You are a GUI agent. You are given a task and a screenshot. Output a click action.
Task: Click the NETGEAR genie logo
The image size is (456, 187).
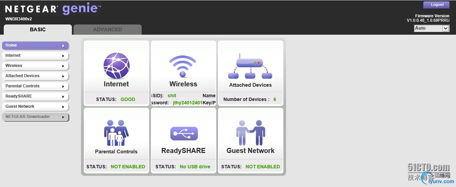(x=53, y=9)
